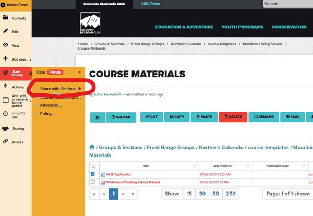313x216 pixels.
Task: Check the Wilderness Trekking School Manual checkbox
Action: click(93, 182)
